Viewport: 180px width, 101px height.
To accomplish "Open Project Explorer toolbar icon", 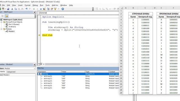I will [x=48, y=9].
